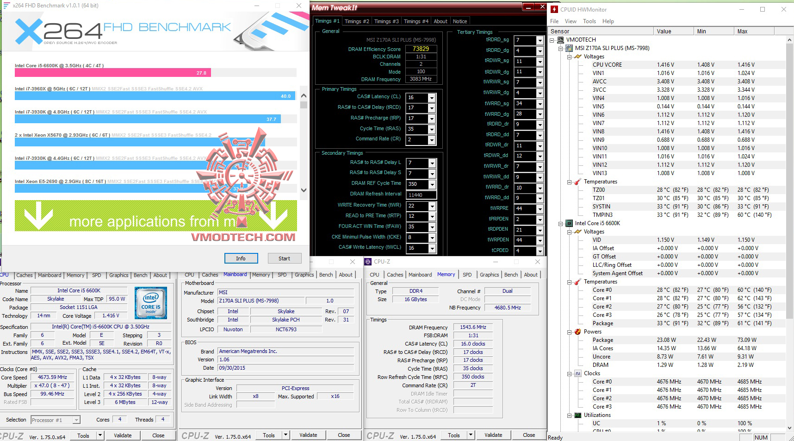
Task: Click Close in the CPU-Z Mainboard window
Action: point(344,435)
